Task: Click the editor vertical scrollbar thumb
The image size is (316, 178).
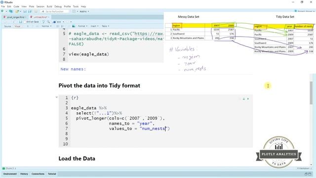Action: [x=312, y=93]
